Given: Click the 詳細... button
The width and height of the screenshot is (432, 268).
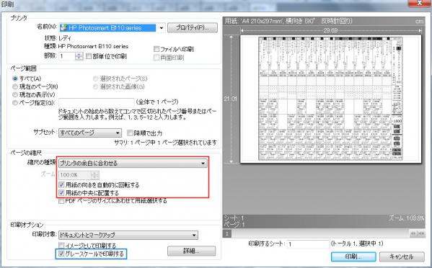Looking at the screenshot, I should [192, 251].
